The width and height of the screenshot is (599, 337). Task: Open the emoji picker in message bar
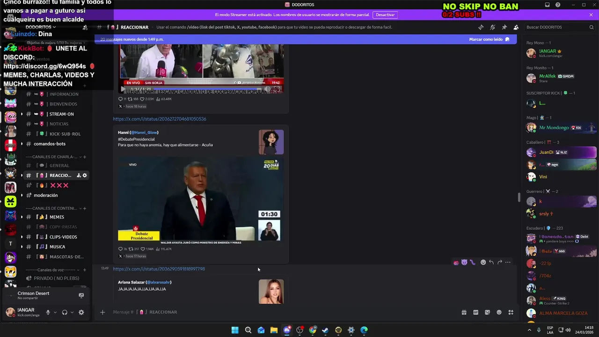tap(499, 312)
